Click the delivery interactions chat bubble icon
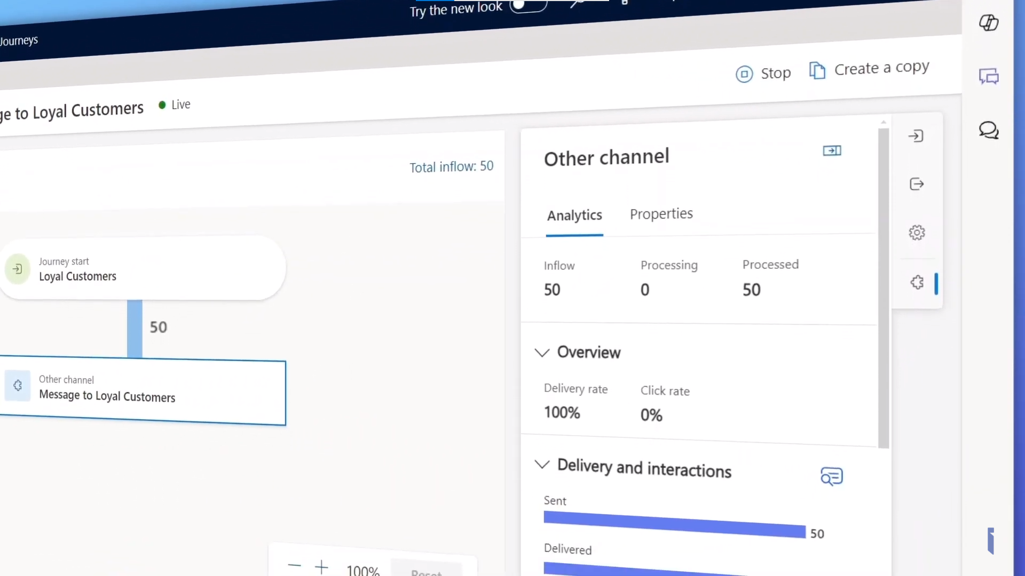Screen dimensions: 1025x576 (x=831, y=476)
